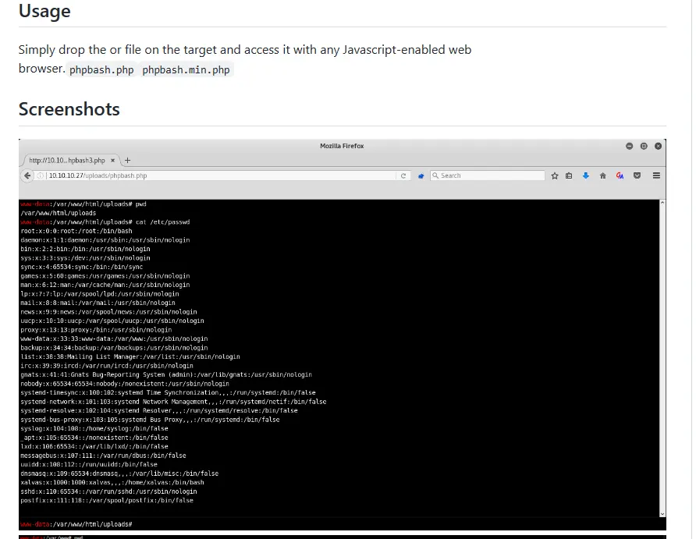
Task: Minimize the Mozilla Firefox window
Action: 629,146
